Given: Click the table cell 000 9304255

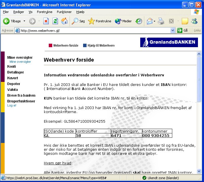Looking at the screenshot, I should point(157,135).
